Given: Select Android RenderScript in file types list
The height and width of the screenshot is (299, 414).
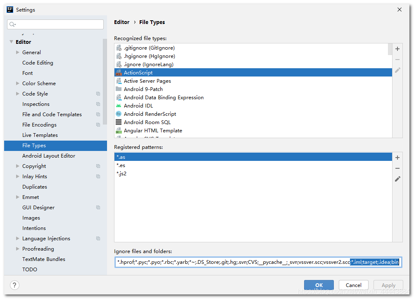Looking at the screenshot, I should (150, 114).
